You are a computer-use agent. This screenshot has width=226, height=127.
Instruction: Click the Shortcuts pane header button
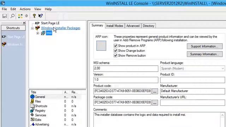pyautogui.click(x=13, y=28)
